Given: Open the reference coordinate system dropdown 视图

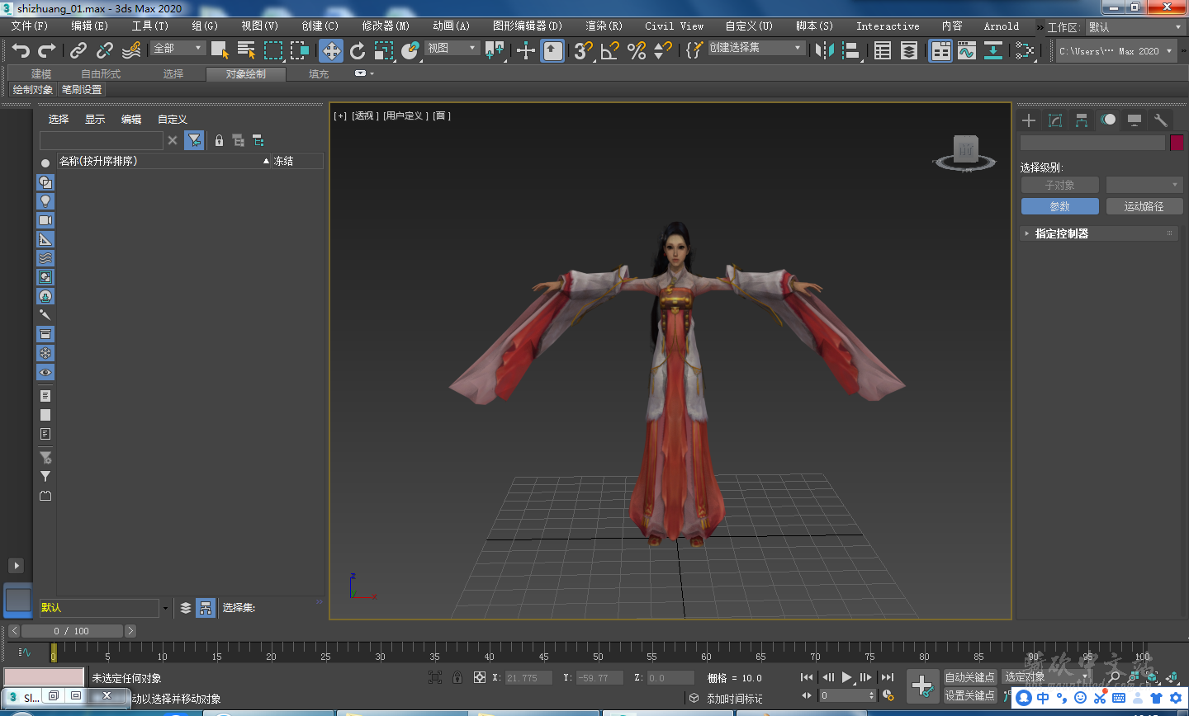Looking at the screenshot, I should 452,48.
